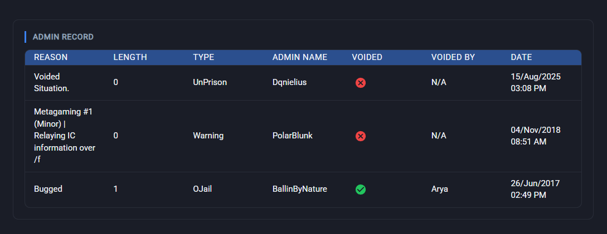
Task: Select the LENGTH column header
Action: 130,57
